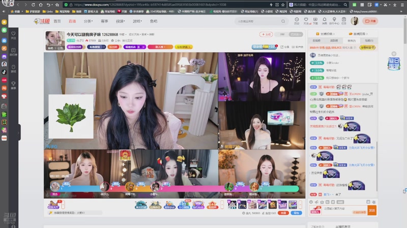This screenshot has height=228, width=407.
Task: Click the 开播 start streaming button
Action: (x=370, y=21)
